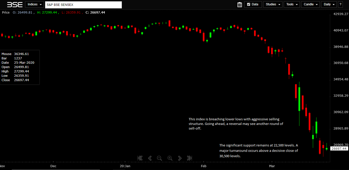Screen dimensions: 349x170
Task: Click the S&P BSE SENSEX search field
Action: point(83,5)
